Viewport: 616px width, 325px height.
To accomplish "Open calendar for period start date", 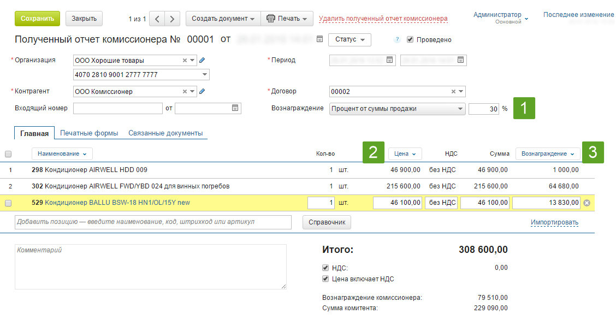I will pyautogui.click(x=390, y=60).
